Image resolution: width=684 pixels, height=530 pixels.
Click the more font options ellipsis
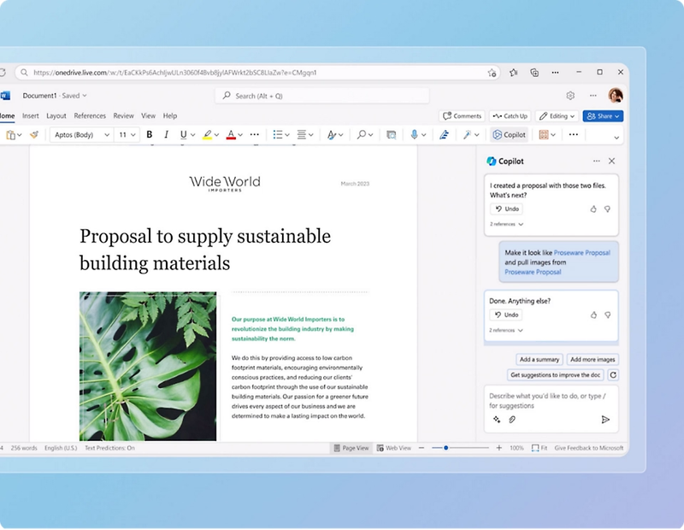tap(255, 135)
